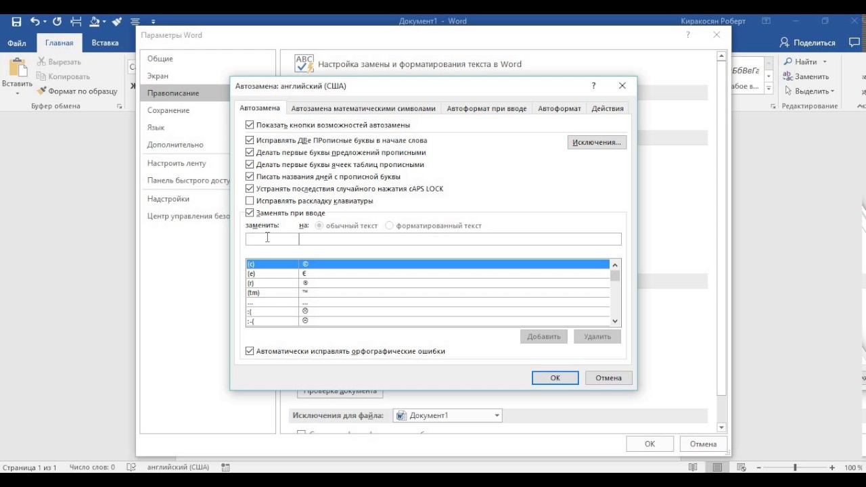Click the Вырезать scissors icon
The height and width of the screenshot is (487, 866).
[41, 62]
